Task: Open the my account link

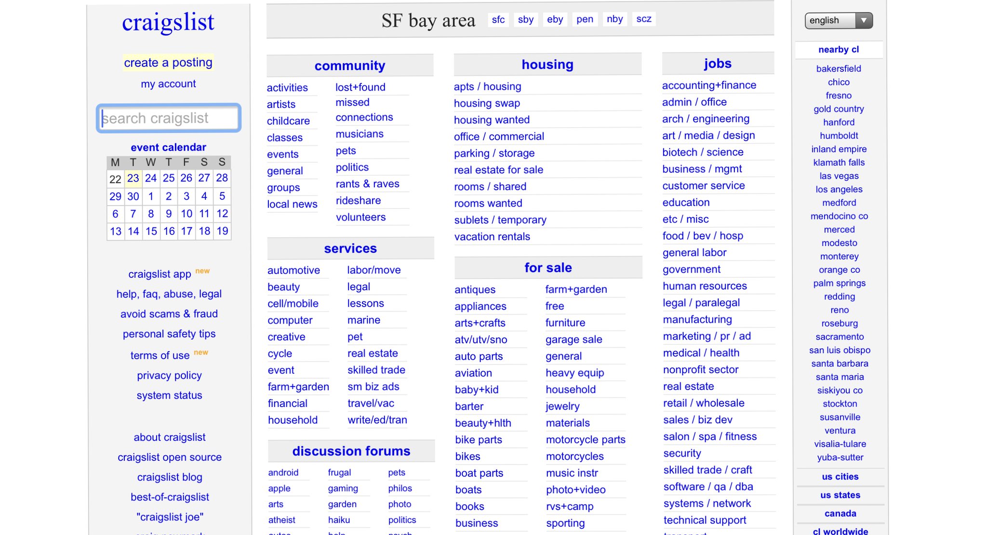Action: click(168, 84)
